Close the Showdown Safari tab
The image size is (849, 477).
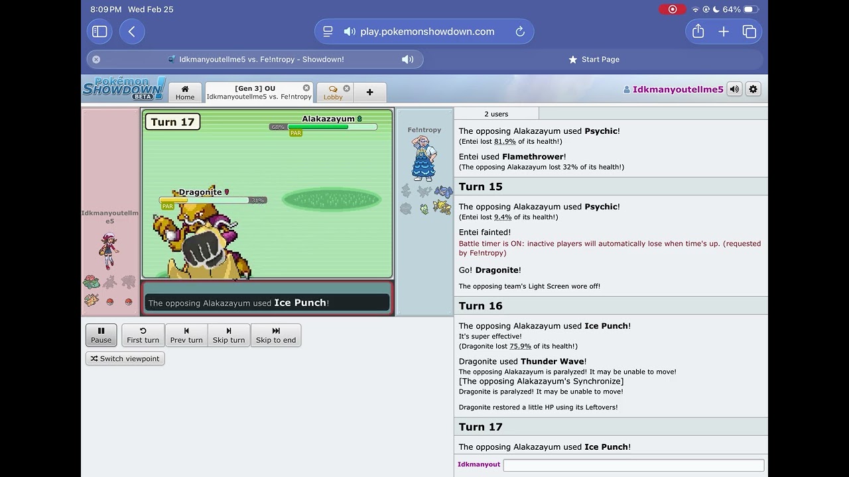pos(96,59)
